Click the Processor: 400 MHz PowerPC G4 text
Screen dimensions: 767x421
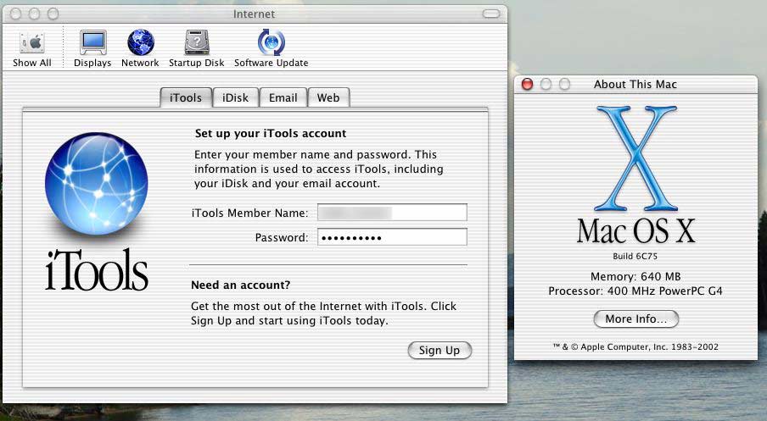coord(635,291)
